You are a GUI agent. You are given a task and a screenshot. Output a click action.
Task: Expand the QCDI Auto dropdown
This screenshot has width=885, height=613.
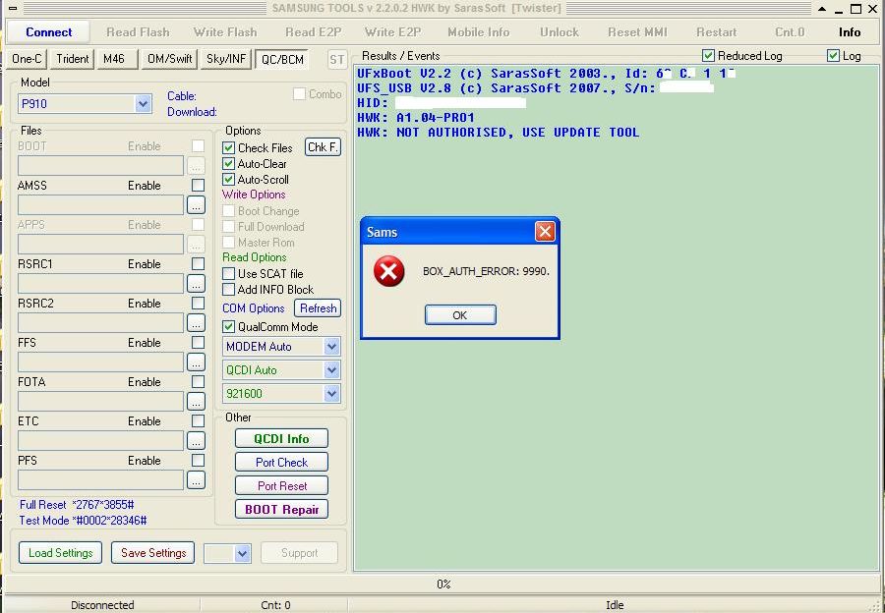click(x=331, y=370)
